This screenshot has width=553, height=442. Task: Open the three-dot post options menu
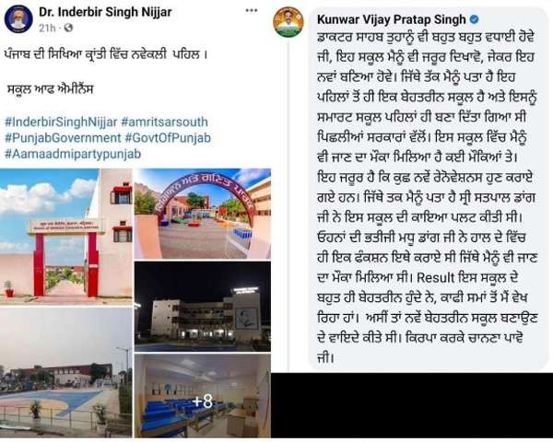point(252,10)
